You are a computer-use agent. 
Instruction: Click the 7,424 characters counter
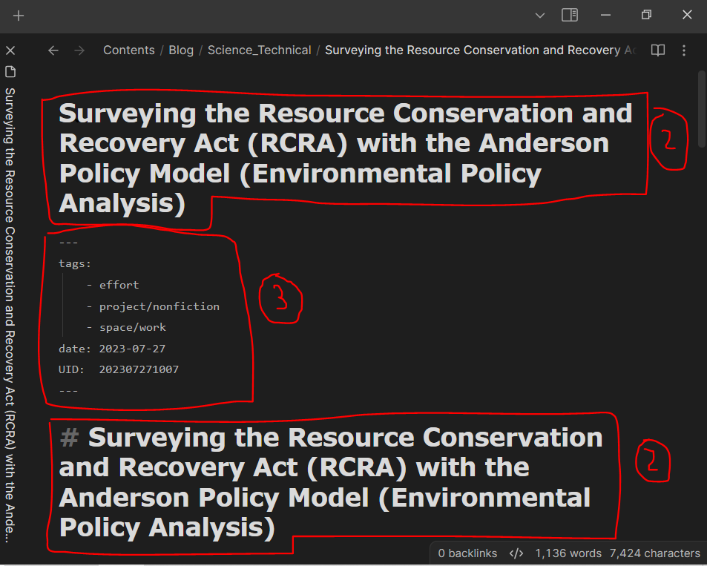(x=654, y=553)
